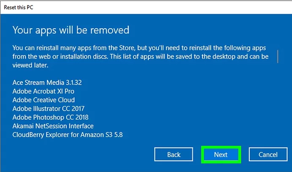Cancel the Reset this PC dialog
The image size is (292, 172).
268,155
